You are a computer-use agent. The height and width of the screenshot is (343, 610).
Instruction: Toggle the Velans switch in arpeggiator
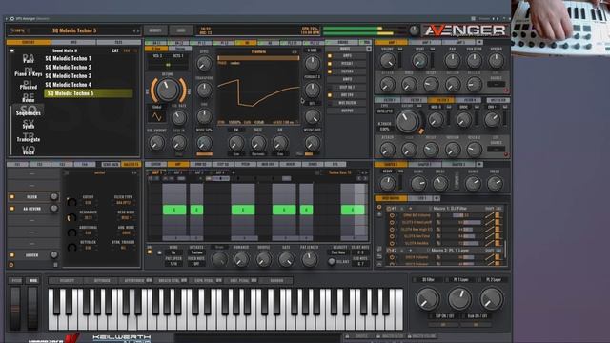pos(332,262)
